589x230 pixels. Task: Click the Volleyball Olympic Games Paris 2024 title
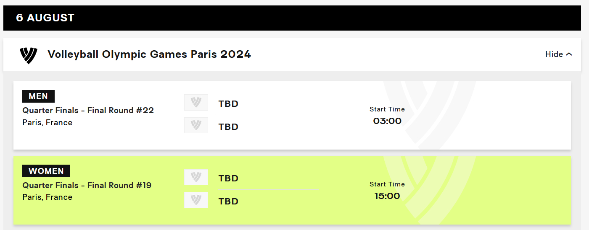(x=149, y=54)
